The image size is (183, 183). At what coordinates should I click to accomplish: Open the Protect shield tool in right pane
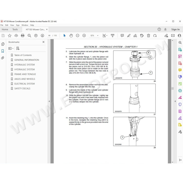tap(180, 104)
